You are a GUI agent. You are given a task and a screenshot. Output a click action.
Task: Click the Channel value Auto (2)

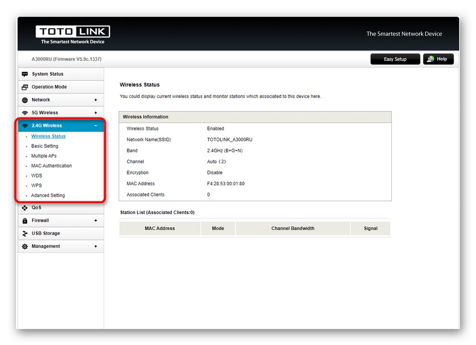(216, 161)
